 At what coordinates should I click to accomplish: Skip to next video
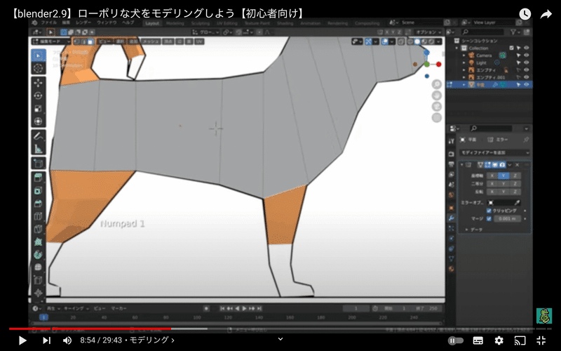point(46,340)
